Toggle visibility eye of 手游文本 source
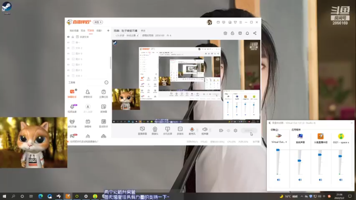356x200 pixels. 69,37
